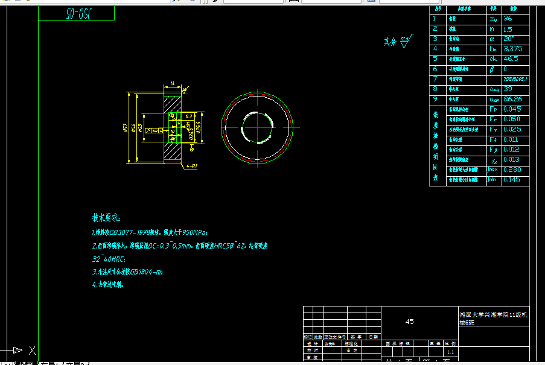Select requirement line 3 about GB1804-m
Image resolution: width=545 pixels, height=365 pixels.
127,272
